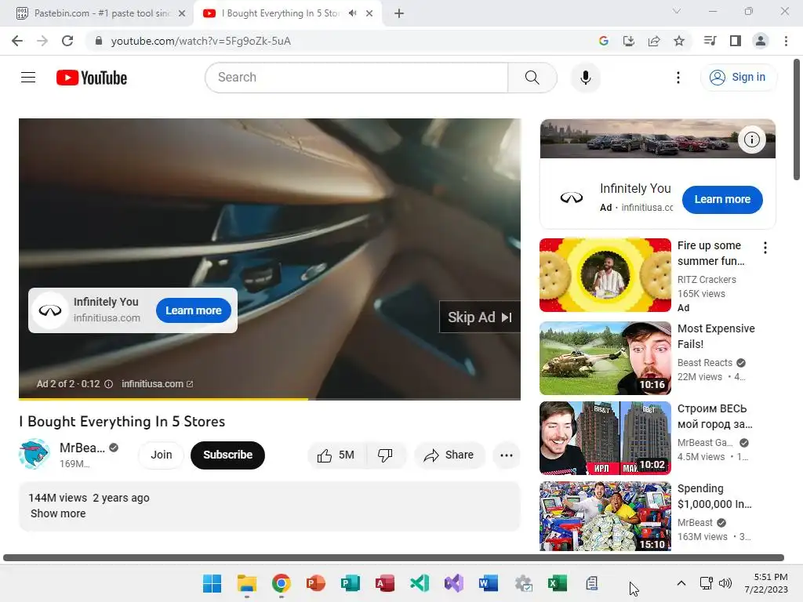The height and width of the screenshot is (602, 803).
Task: Open Chrome profile avatar menu
Action: (x=761, y=41)
